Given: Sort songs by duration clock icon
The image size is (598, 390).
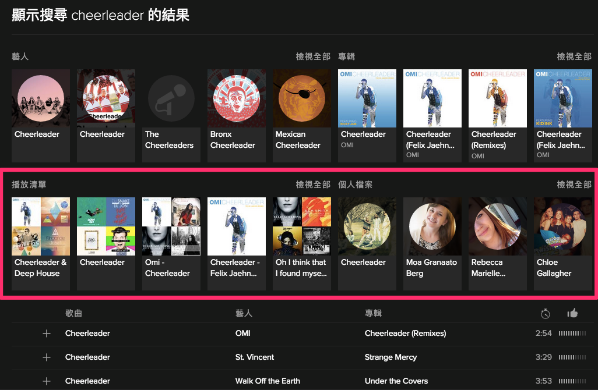Looking at the screenshot, I should click(546, 313).
